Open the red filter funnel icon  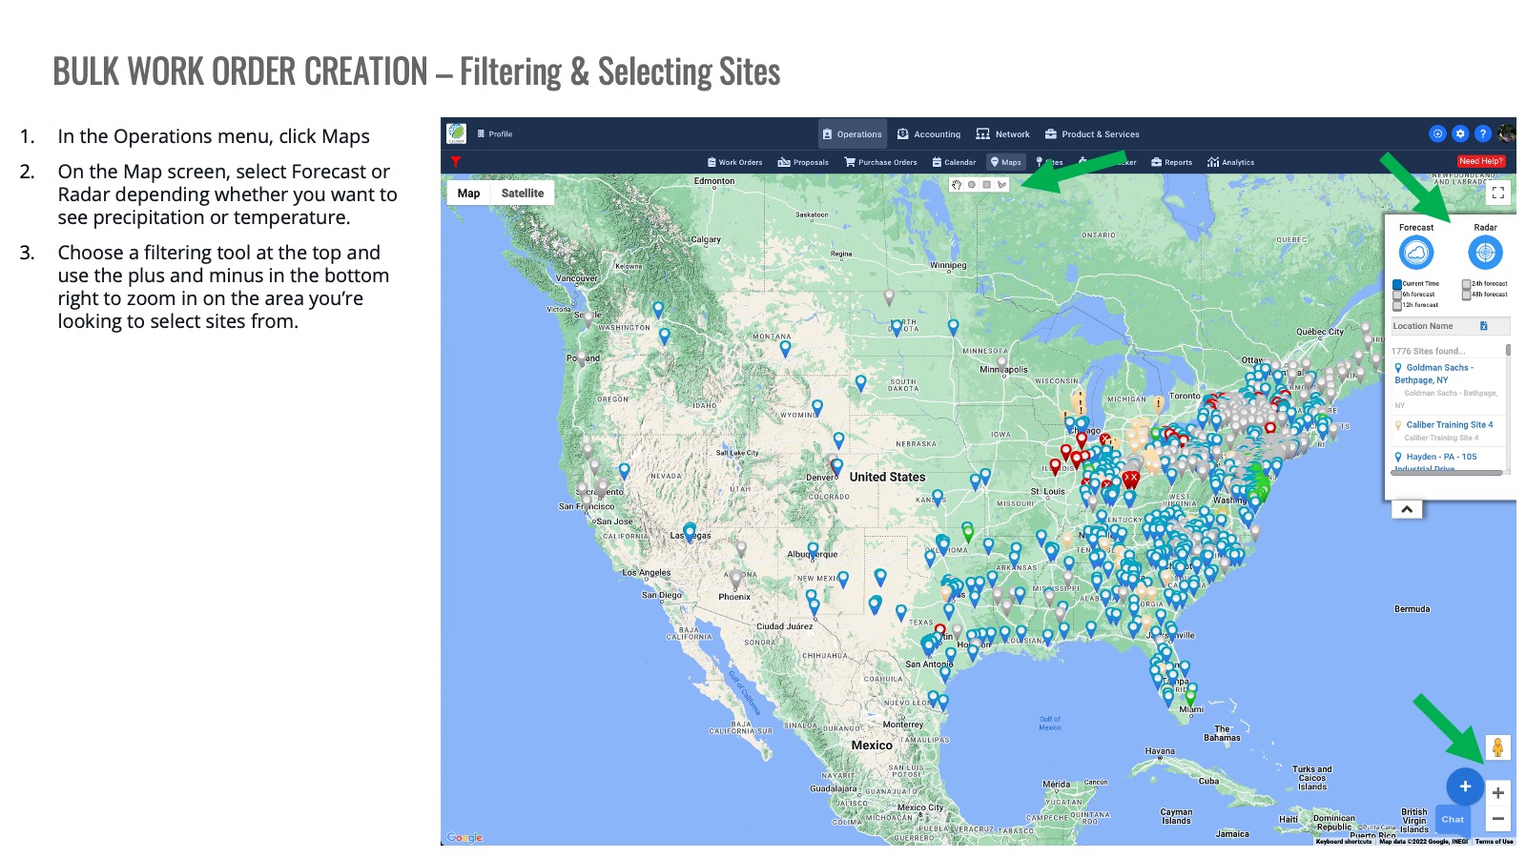click(x=456, y=162)
